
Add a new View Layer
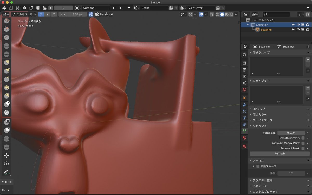click(218, 8)
